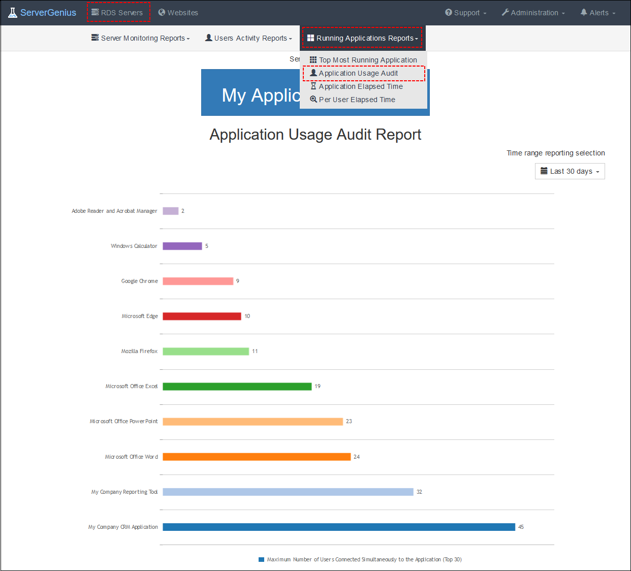Expand the Users Activity Reports dropdown
This screenshot has height=571, width=631.
pyautogui.click(x=248, y=38)
